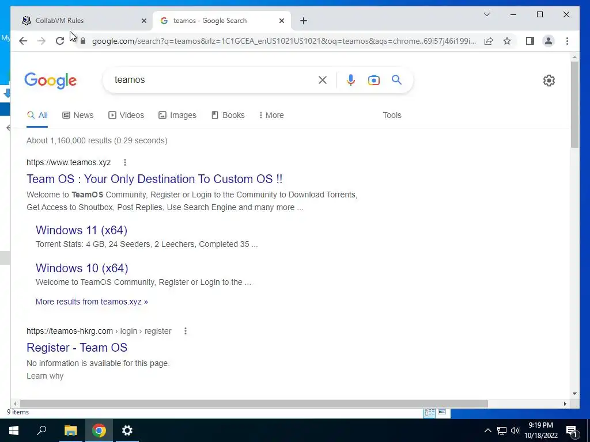Screen dimensions: 590x442
Task: Close the CollabVM Rules tab
Action: tap(143, 21)
